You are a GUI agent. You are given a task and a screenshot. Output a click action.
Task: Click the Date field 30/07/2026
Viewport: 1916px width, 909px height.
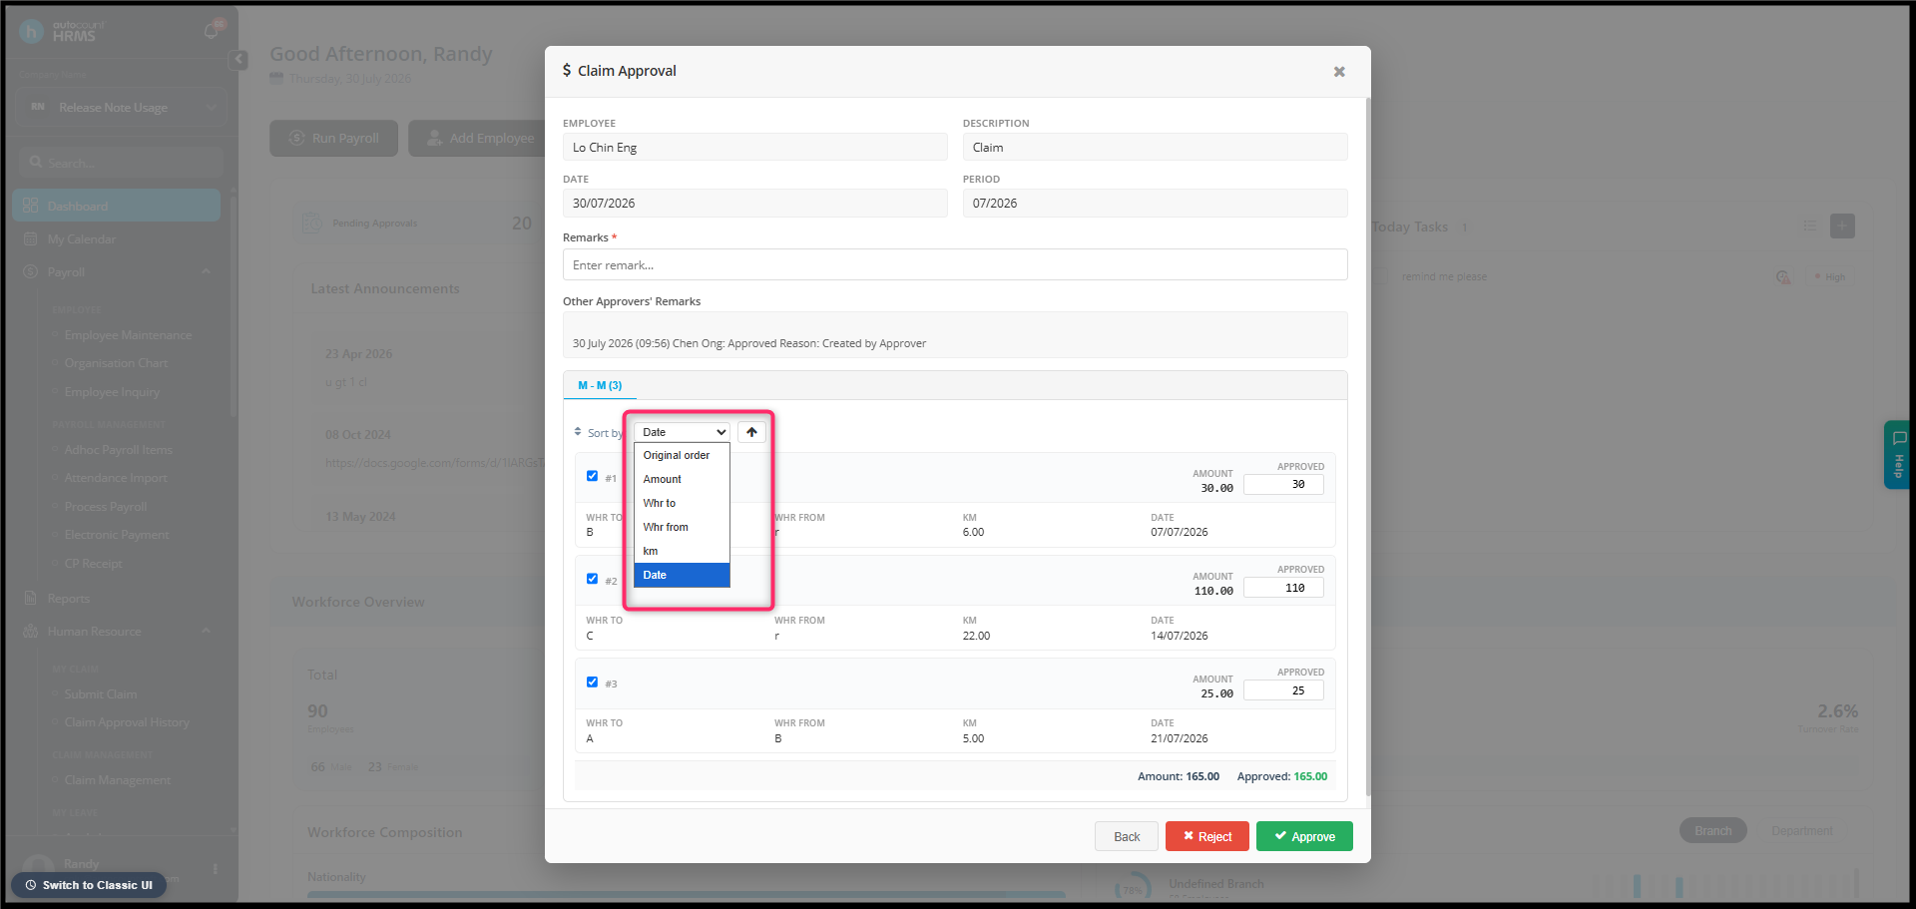[755, 203]
